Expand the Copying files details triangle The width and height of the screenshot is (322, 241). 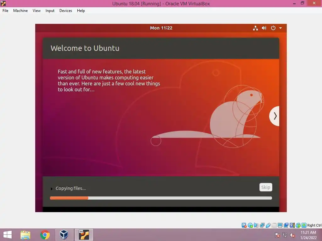(x=52, y=189)
